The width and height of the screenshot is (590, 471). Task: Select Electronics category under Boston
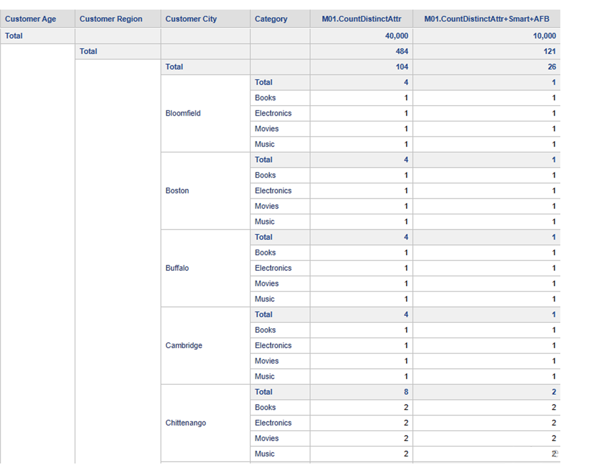tap(273, 191)
